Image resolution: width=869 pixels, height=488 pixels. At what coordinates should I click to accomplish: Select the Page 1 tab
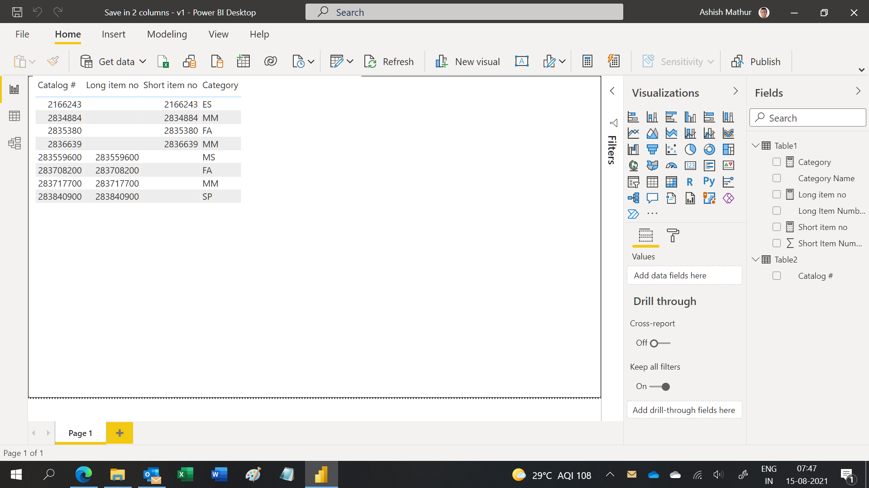pyautogui.click(x=81, y=433)
